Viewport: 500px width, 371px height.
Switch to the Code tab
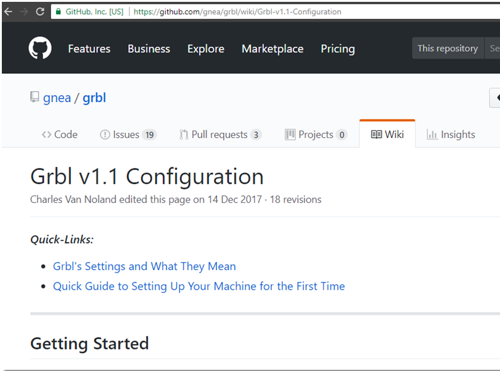pos(60,135)
